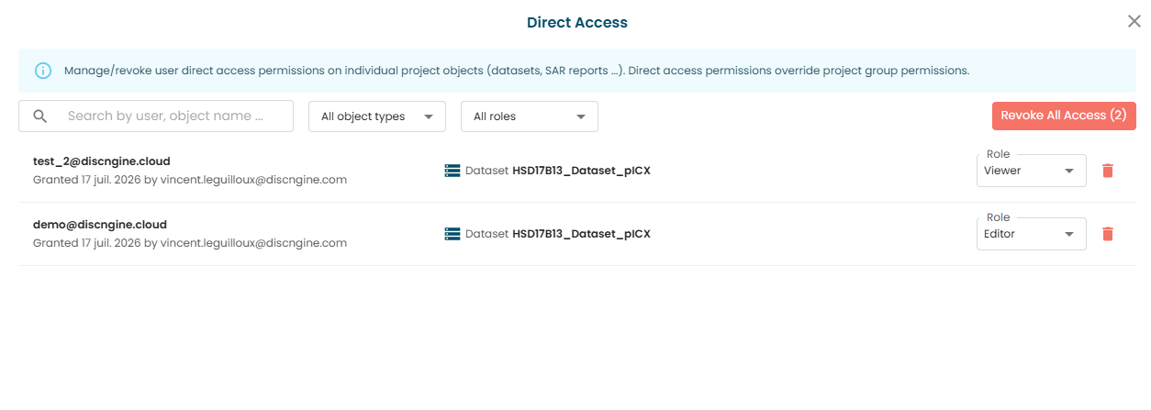The width and height of the screenshot is (1151, 410).
Task: Open the All object types dropdown
Action: pos(377,116)
